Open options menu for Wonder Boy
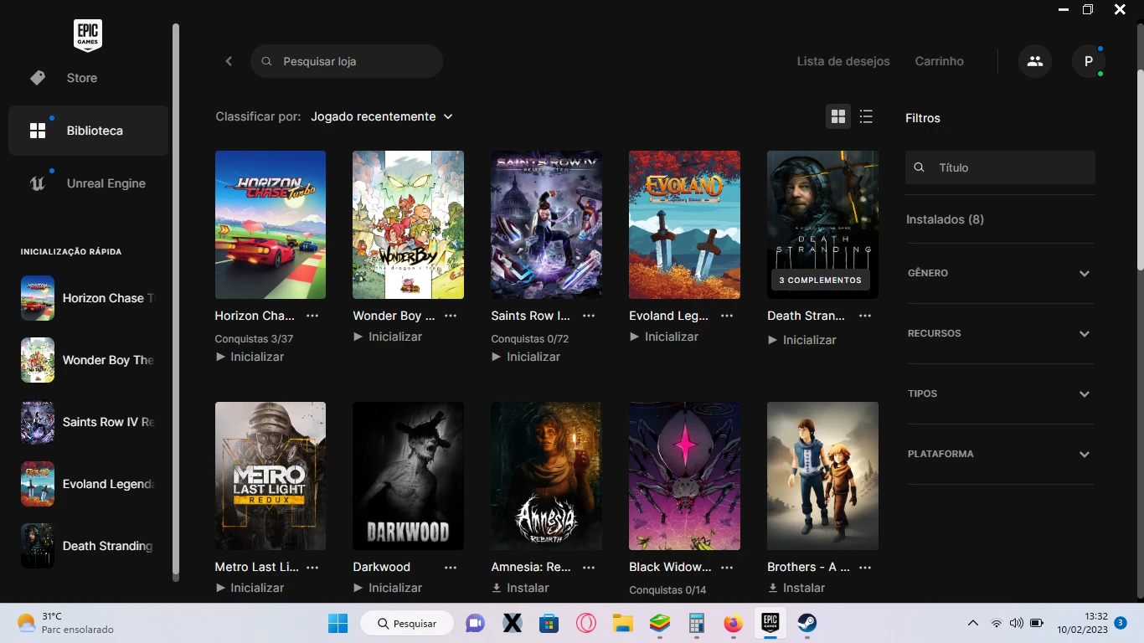This screenshot has width=1144, height=643. (x=451, y=316)
